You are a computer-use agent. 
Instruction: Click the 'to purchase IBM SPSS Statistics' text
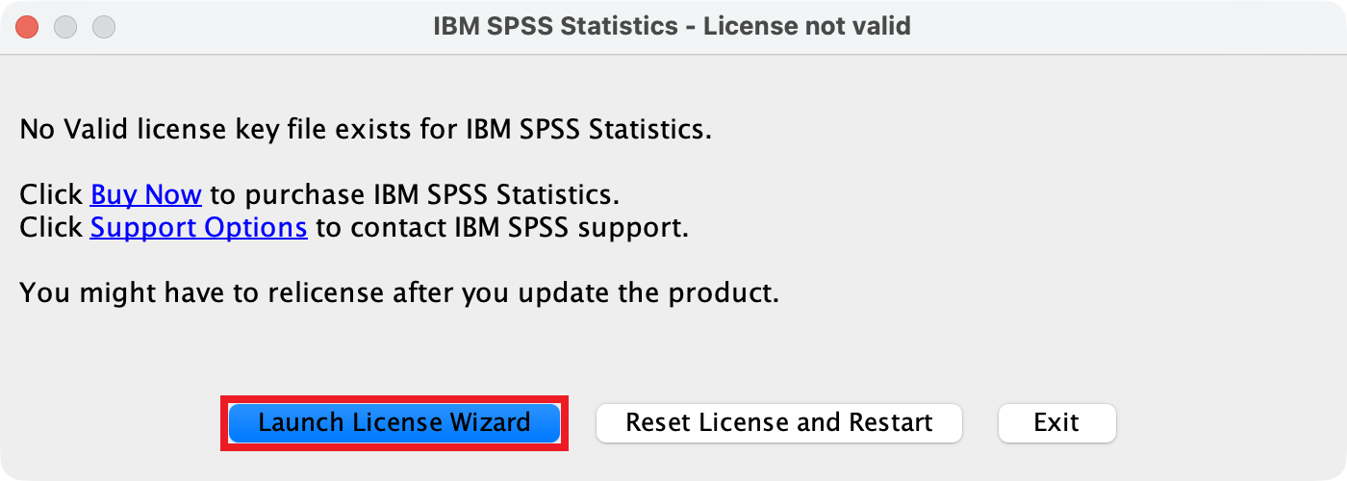[x=415, y=194]
